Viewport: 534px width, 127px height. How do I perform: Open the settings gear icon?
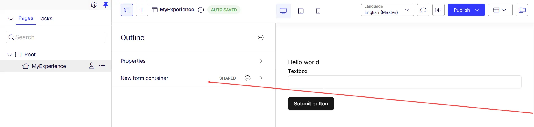[94, 5]
